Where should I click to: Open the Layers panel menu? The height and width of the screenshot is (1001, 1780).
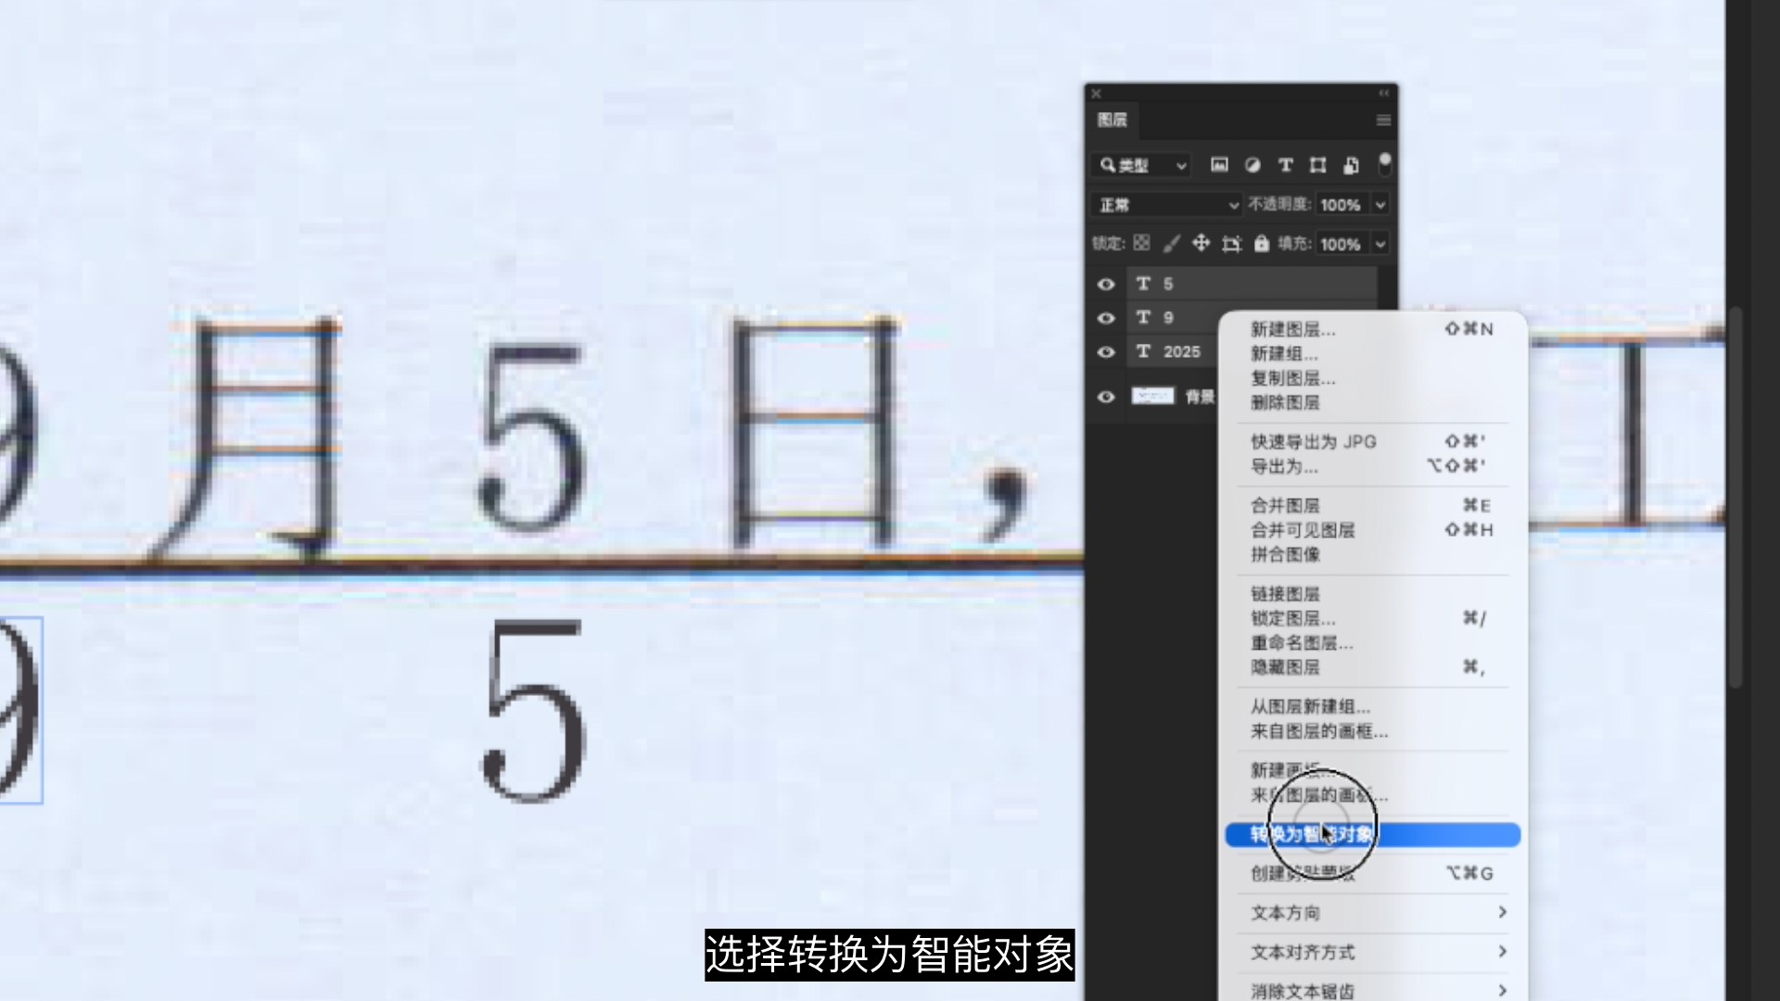click(1383, 120)
